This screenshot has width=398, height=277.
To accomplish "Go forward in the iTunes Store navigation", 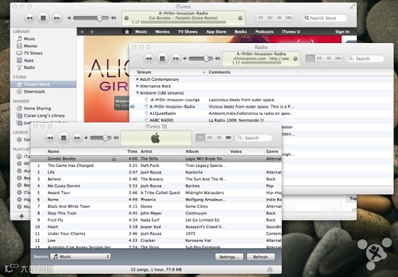I will (92, 32).
